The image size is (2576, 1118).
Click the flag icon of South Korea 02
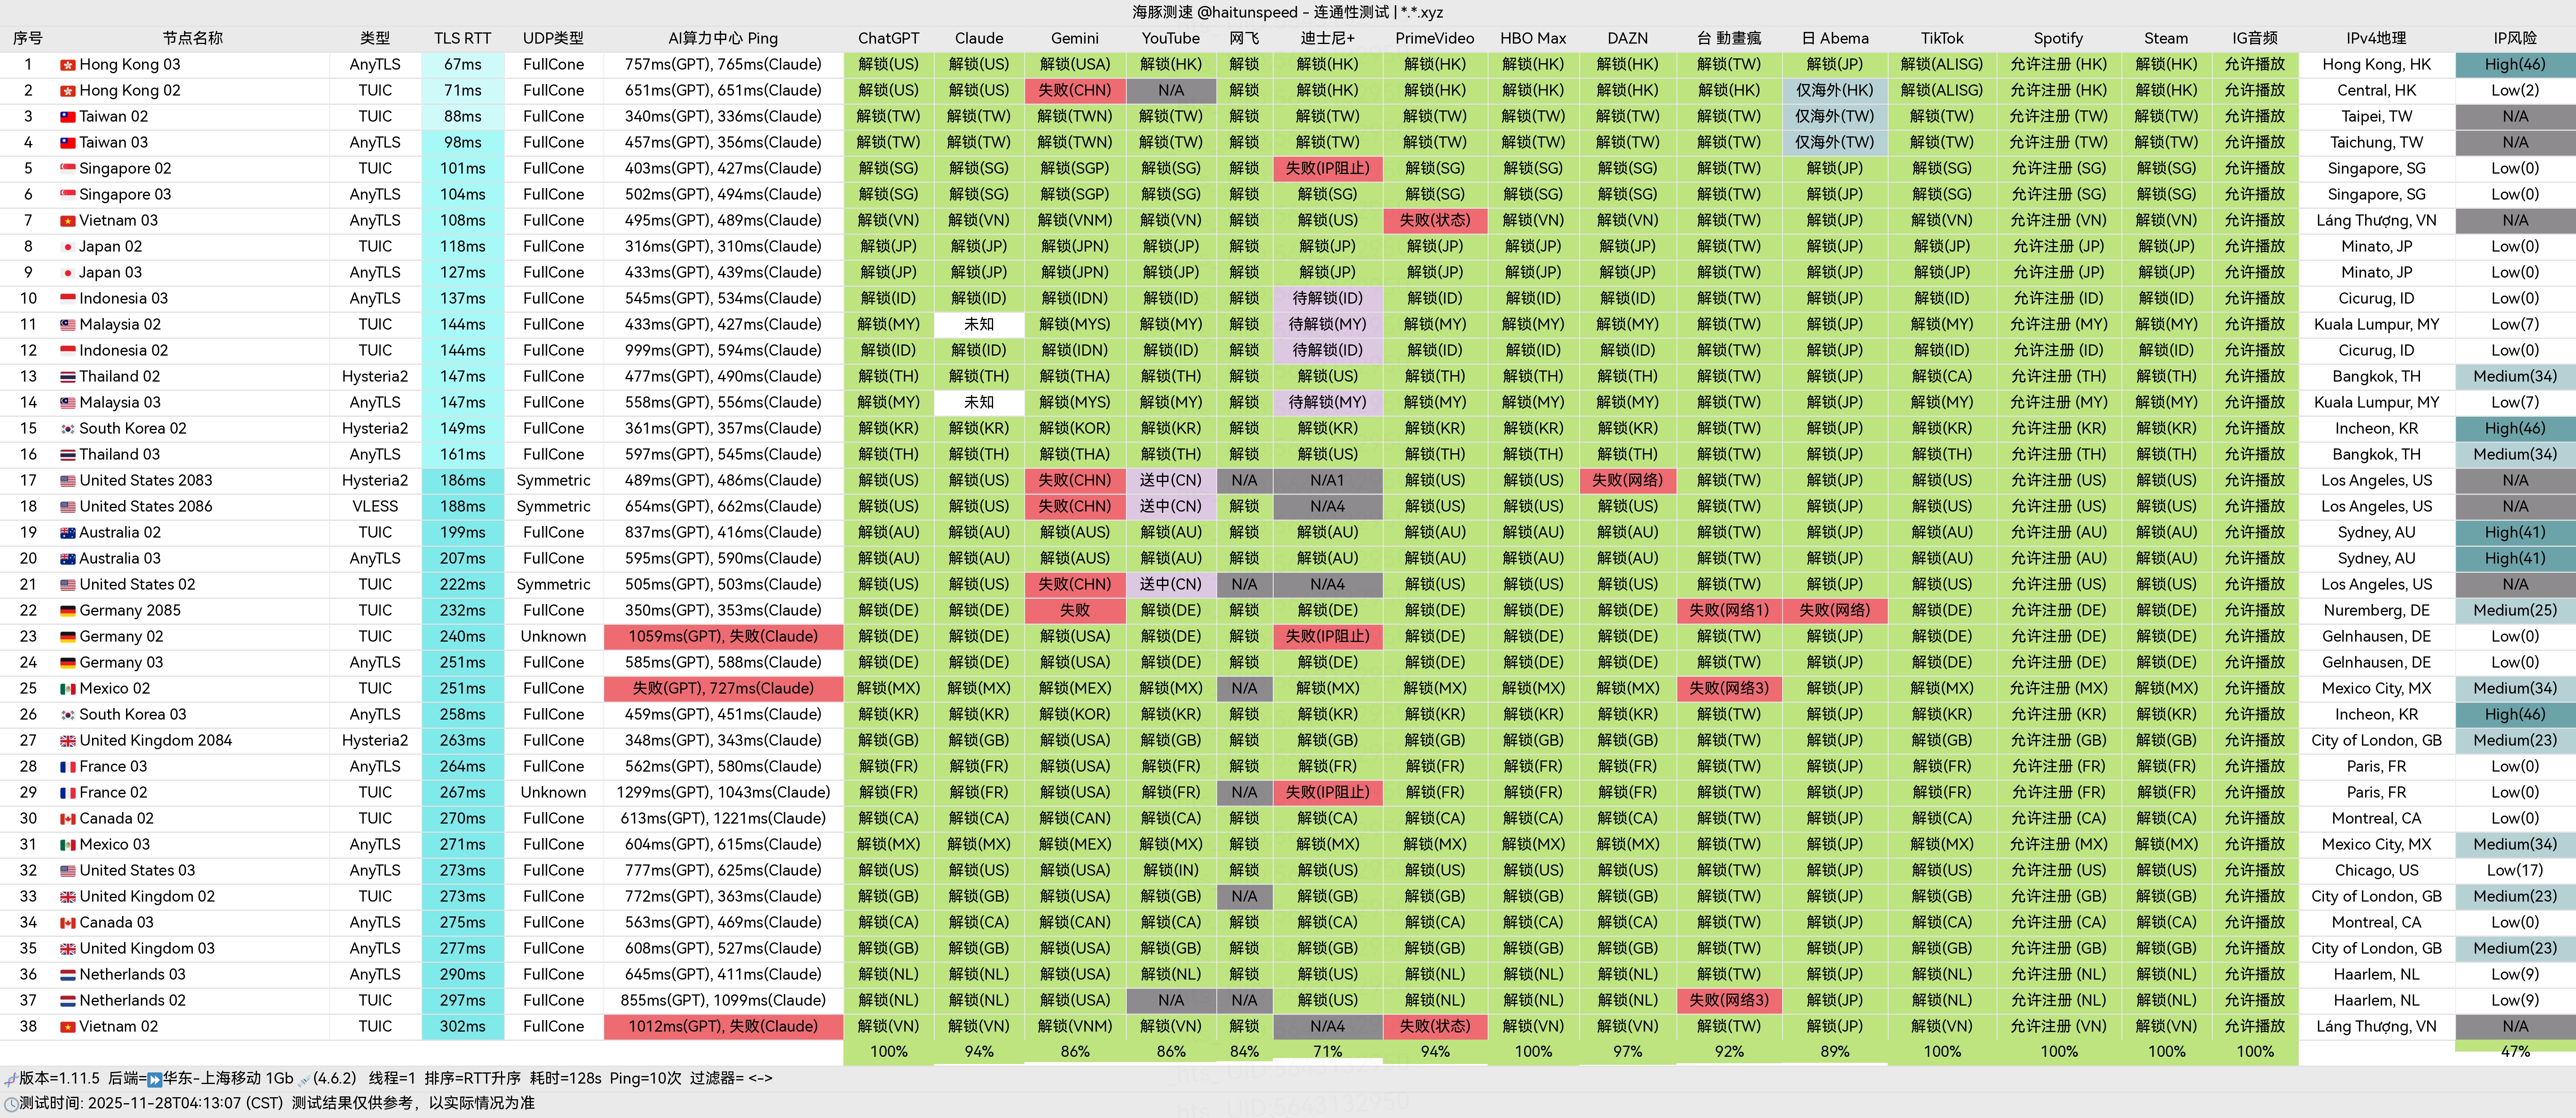click(68, 429)
